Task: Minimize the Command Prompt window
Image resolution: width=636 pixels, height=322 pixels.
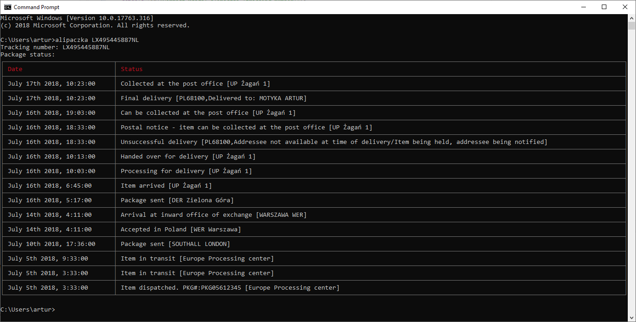Action: tap(584, 7)
